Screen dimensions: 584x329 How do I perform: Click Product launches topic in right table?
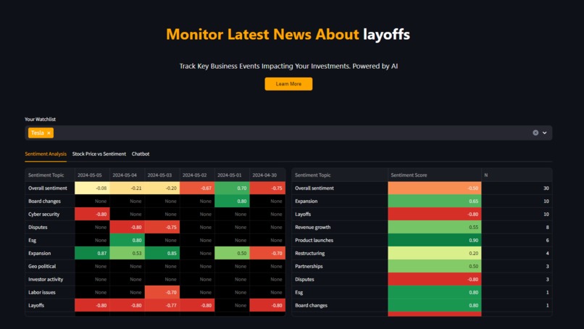(314, 241)
